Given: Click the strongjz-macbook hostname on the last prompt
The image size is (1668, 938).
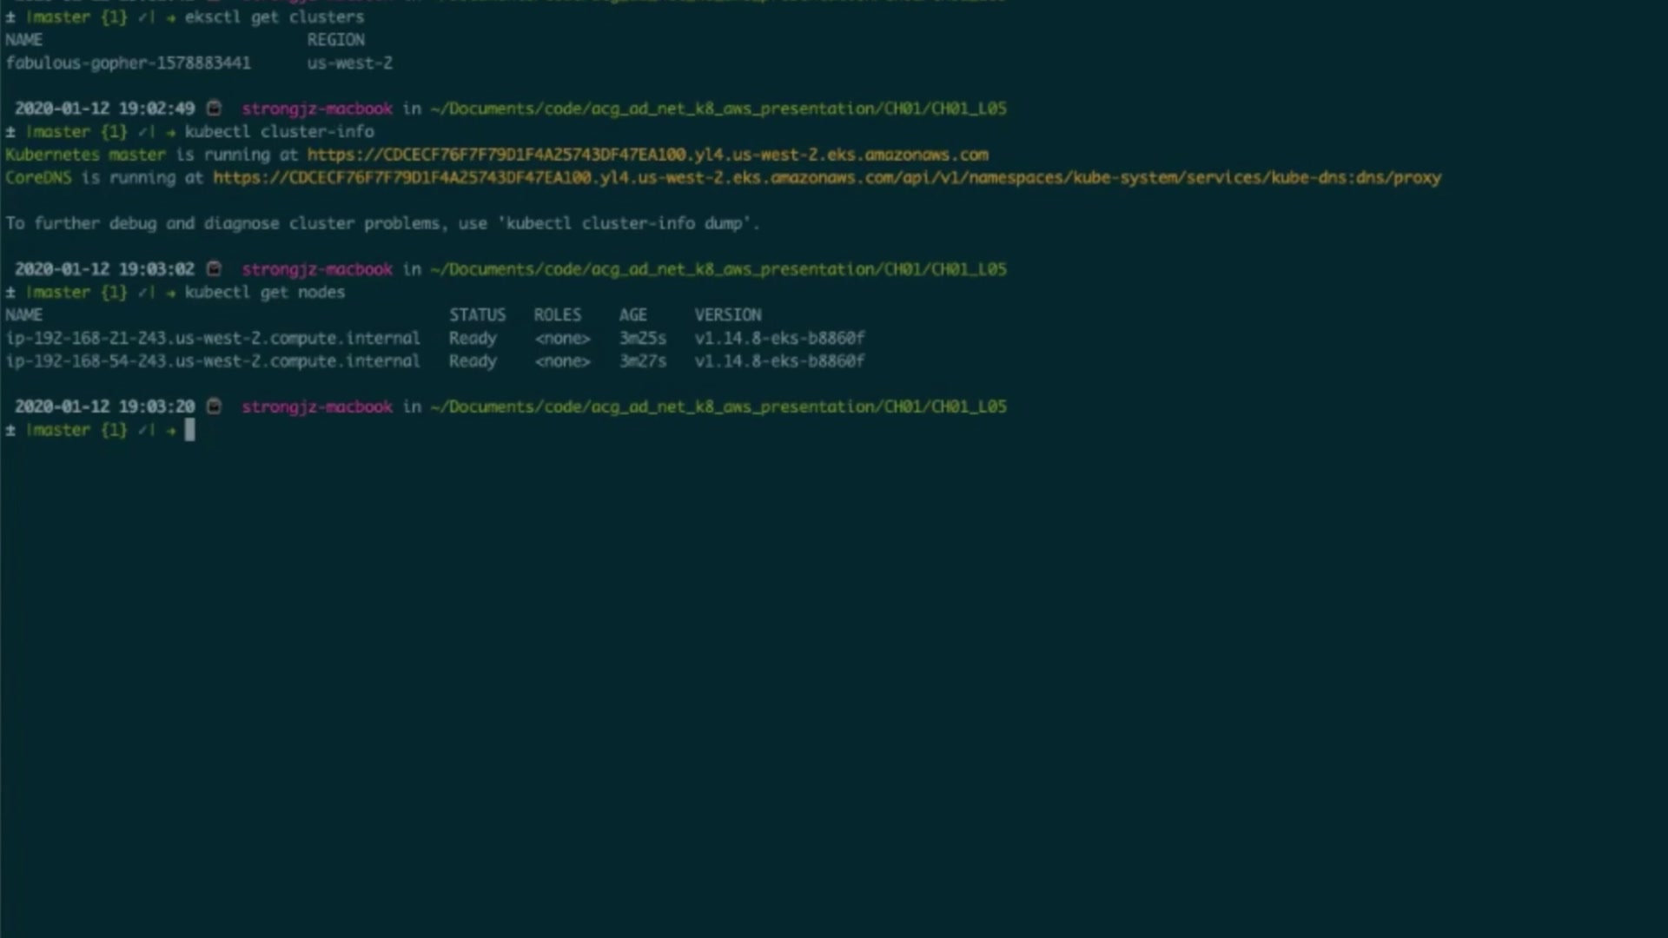Looking at the screenshot, I should click(x=317, y=406).
